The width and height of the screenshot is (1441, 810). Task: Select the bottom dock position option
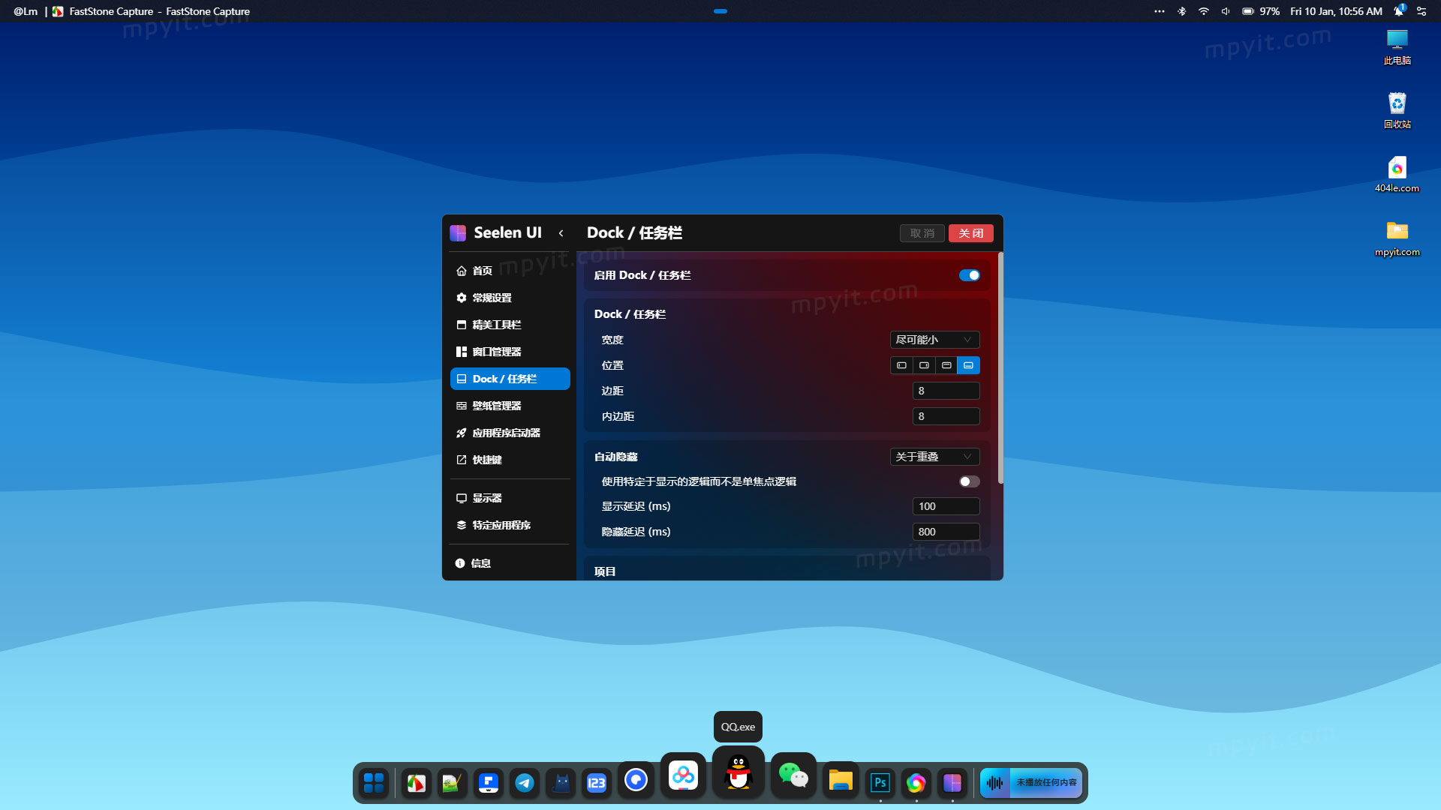pos(968,365)
